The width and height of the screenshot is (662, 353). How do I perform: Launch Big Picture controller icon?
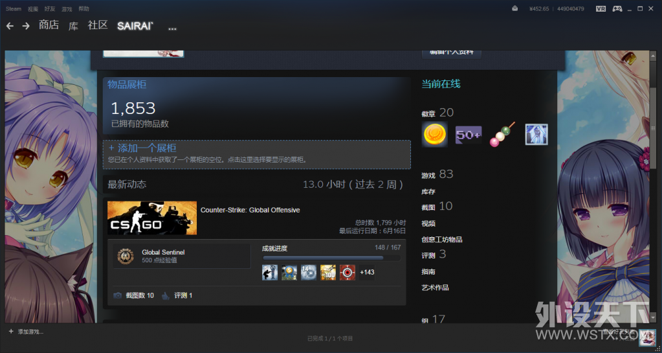point(617,8)
